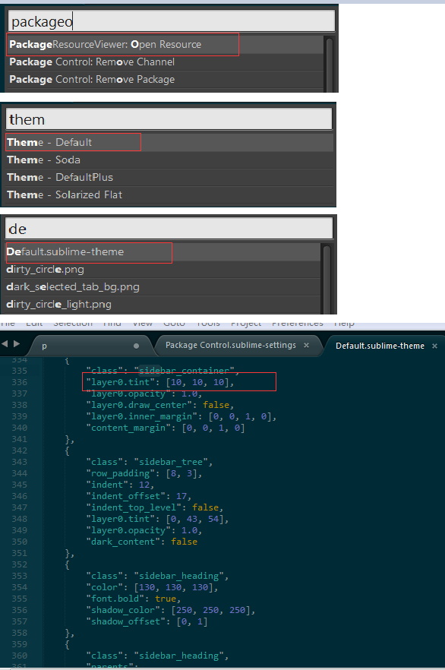
Task: Select Theme - Soda entry
Action: coord(169,160)
